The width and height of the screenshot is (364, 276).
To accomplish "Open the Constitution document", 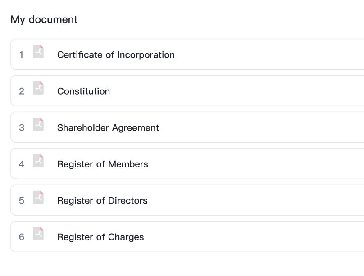I will (84, 91).
